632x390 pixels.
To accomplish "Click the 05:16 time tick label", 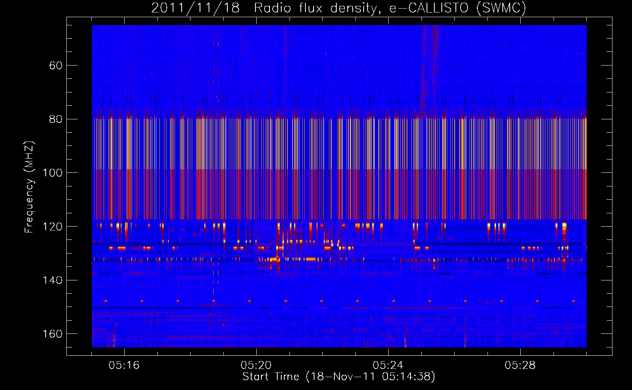I will pyautogui.click(x=124, y=365).
